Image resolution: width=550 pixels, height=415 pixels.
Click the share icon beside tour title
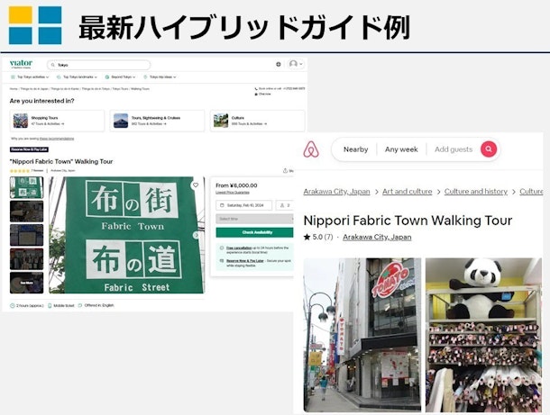point(285,170)
